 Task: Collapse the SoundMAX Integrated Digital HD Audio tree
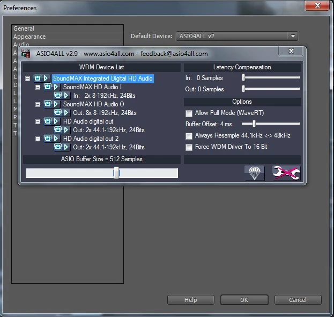(x=27, y=78)
